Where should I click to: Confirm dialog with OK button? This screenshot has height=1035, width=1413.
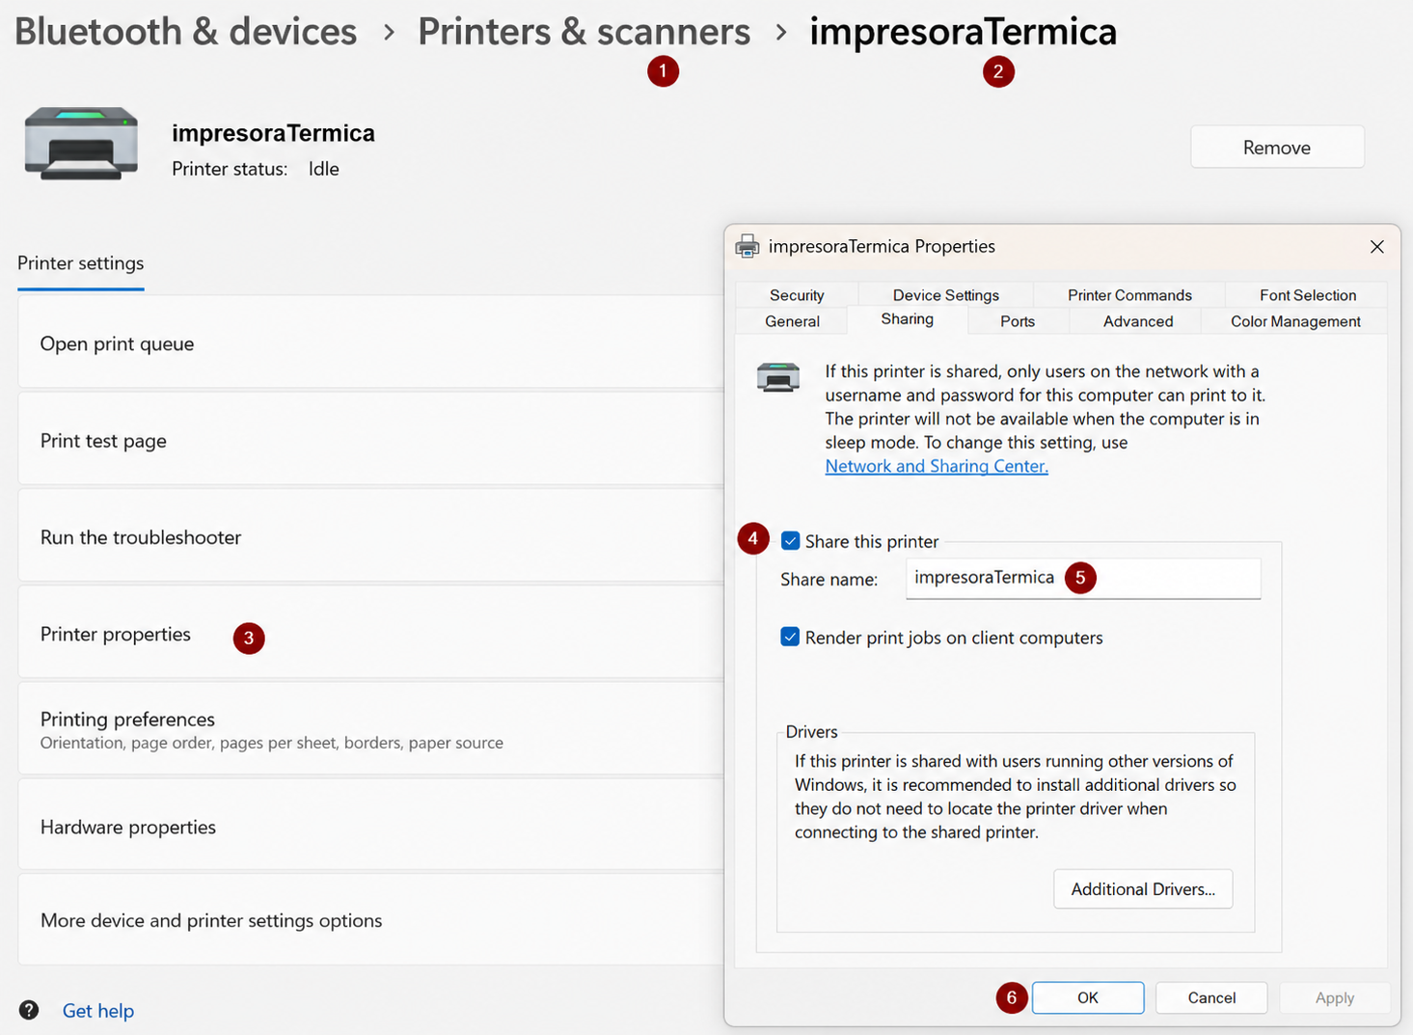coord(1088,997)
